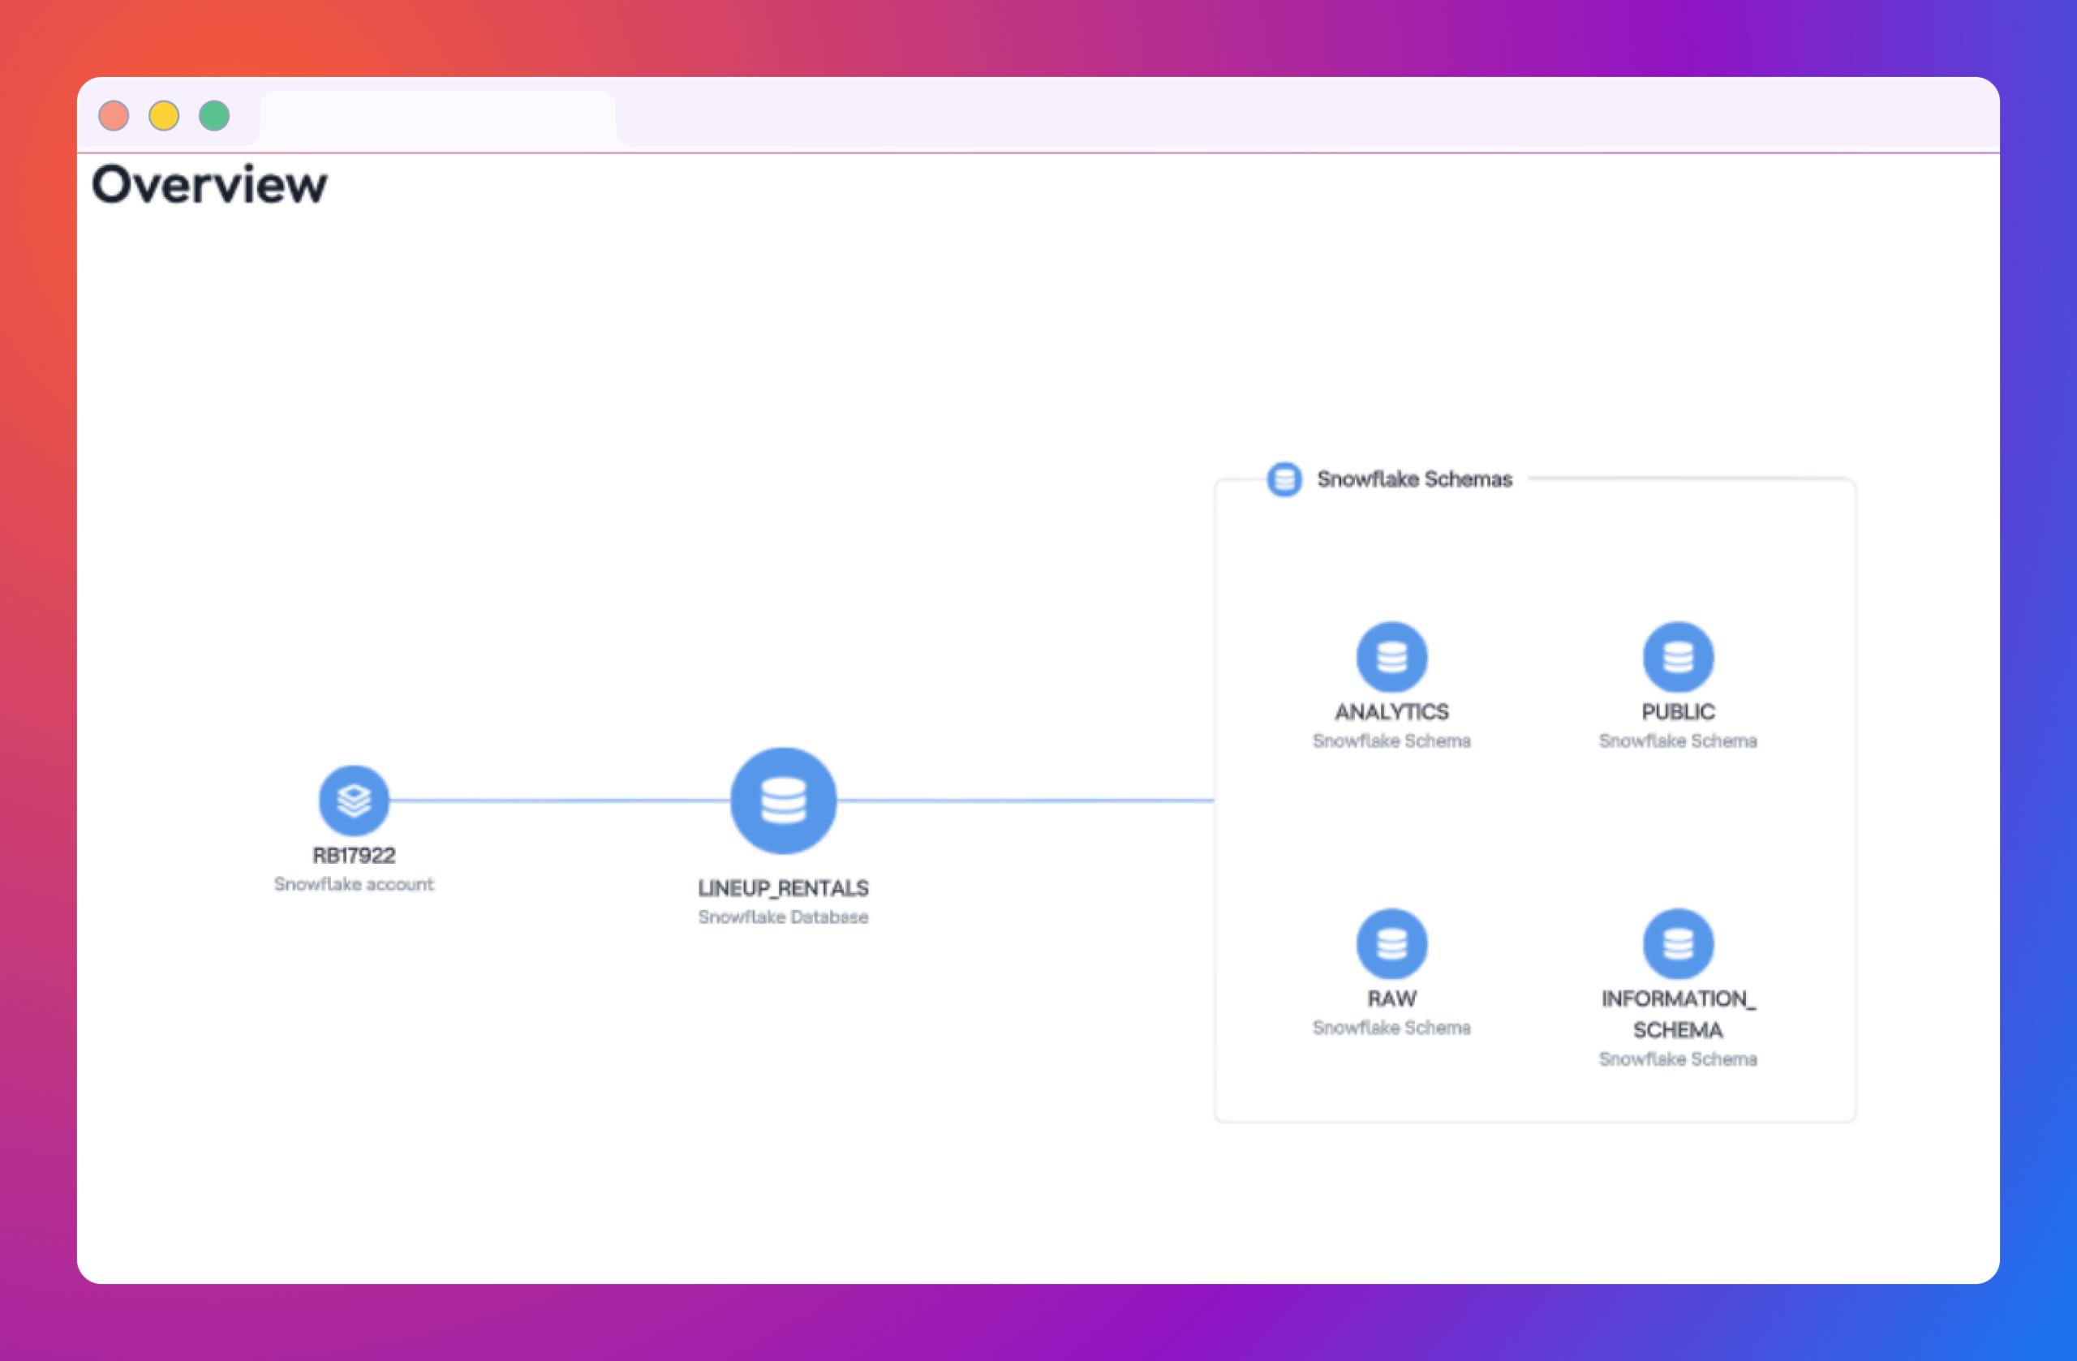Click the RB17922 Snowflake account icon
The width and height of the screenshot is (2077, 1361).
click(354, 800)
